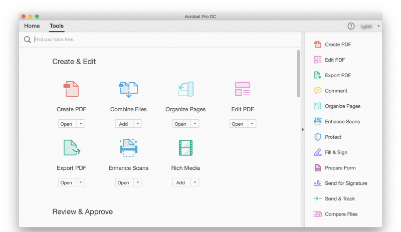The width and height of the screenshot is (401, 232).
Task: Click Open under Edit PDF
Action: click(x=239, y=124)
